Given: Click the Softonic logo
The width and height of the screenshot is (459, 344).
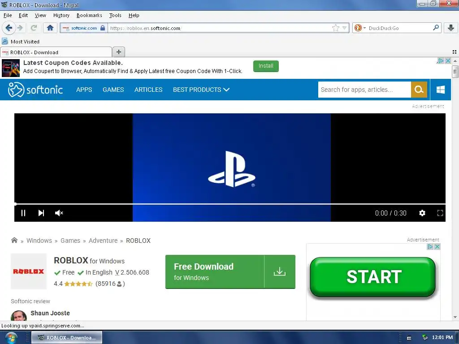Looking at the screenshot, I should coord(35,90).
